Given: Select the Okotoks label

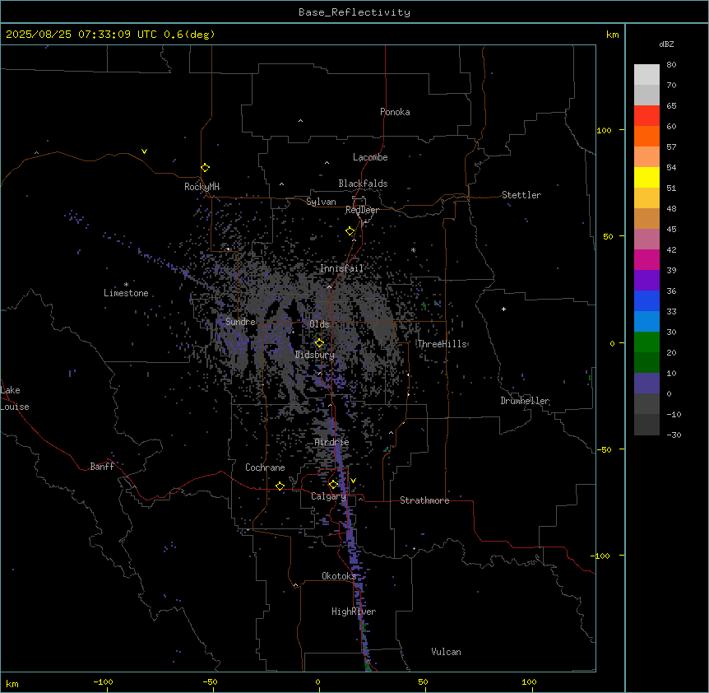Looking at the screenshot, I should pos(339,576).
